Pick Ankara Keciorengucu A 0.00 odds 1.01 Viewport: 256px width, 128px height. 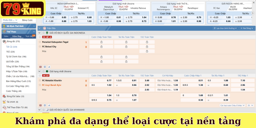(x=165, y=21)
